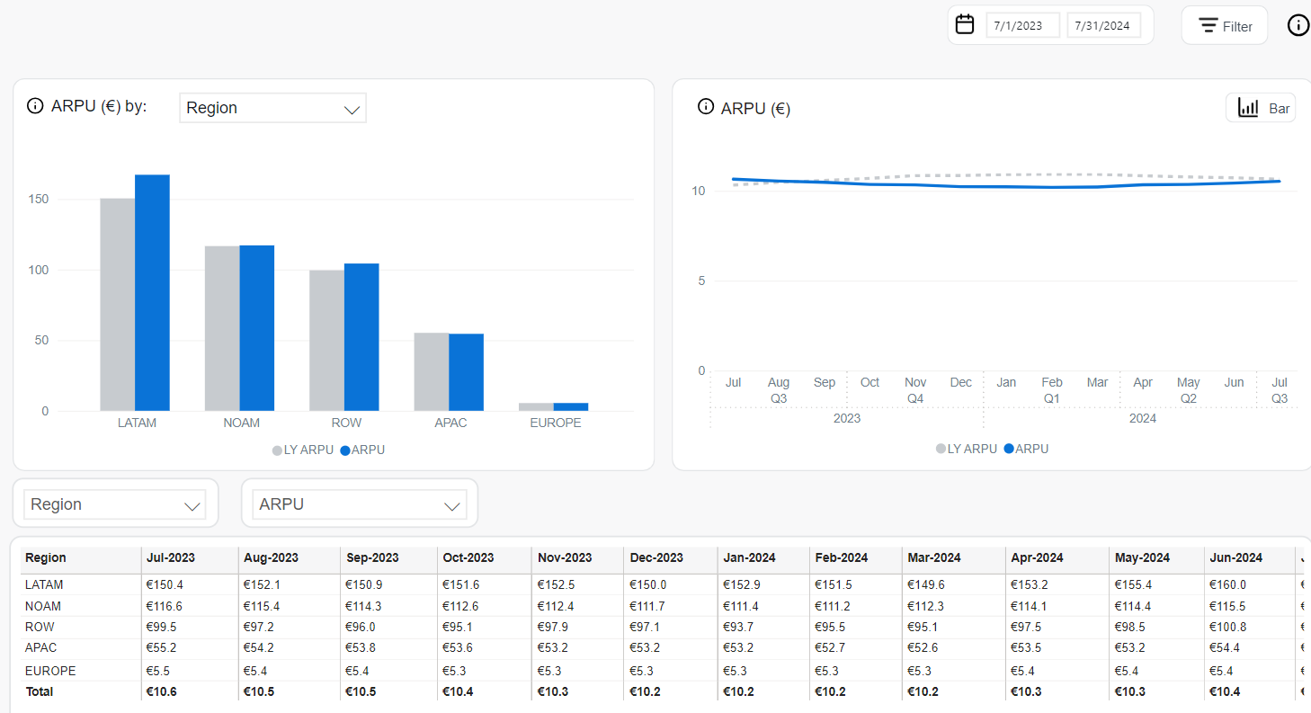Click the Apr month label on line chart
This screenshot has height=713, width=1311.
coord(1143,382)
